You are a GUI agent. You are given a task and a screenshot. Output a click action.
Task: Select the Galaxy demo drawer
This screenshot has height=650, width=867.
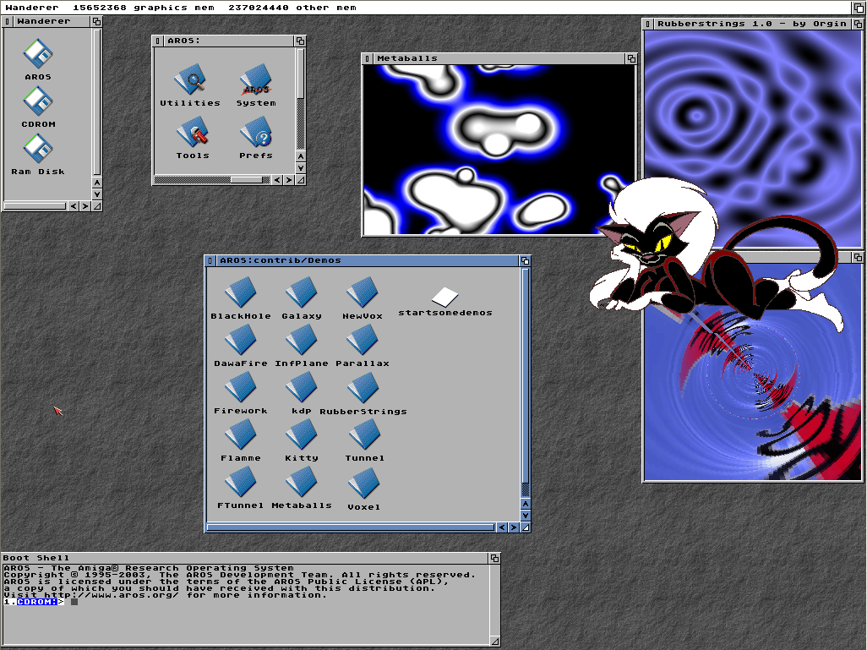click(x=302, y=298)
